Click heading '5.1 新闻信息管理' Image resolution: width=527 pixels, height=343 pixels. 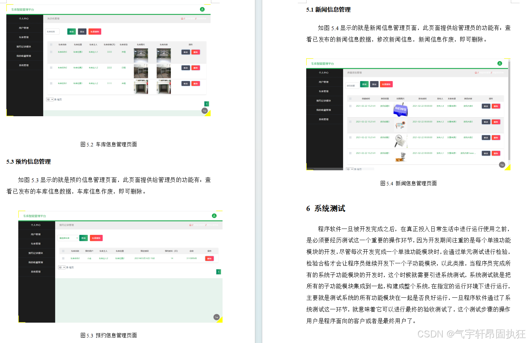coord(328,9)
